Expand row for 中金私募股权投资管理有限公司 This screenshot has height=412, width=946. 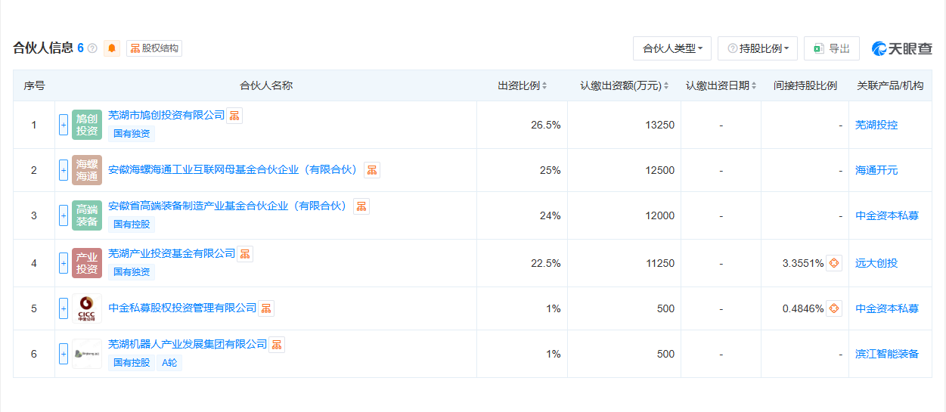click(64, 308)
